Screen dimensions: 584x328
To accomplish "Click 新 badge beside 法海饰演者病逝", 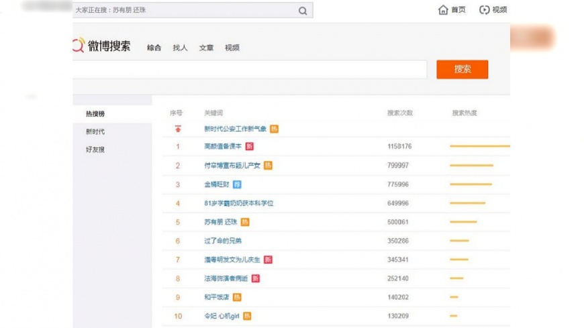I will pyautogui.click(x=256, y=278).
